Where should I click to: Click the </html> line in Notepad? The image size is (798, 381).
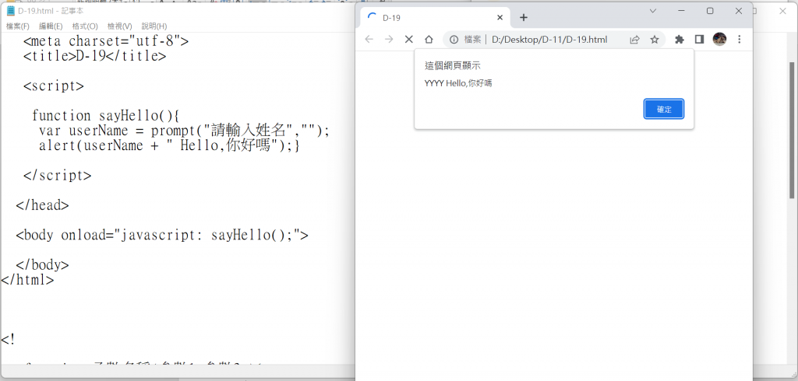pos(27,280)
